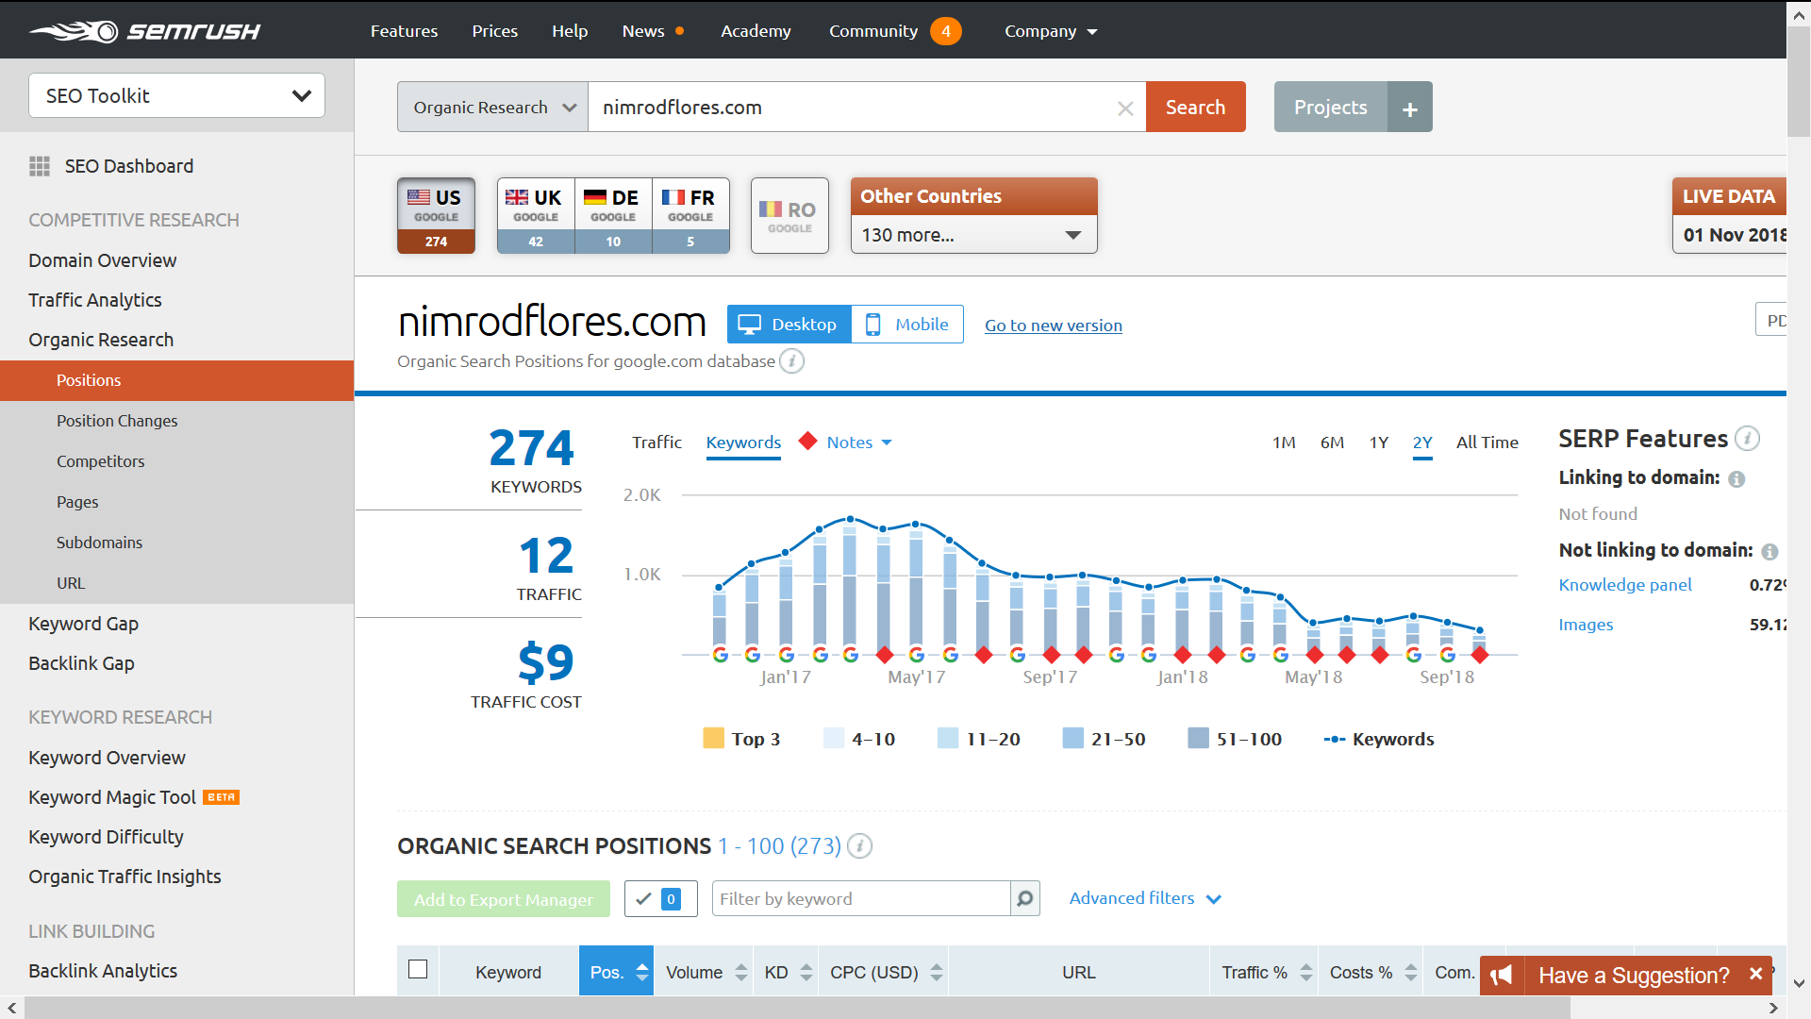This screenshot has height=1019, width=1811.
Task: Open the Academy menu item
Action: click(x=756, y=31)
